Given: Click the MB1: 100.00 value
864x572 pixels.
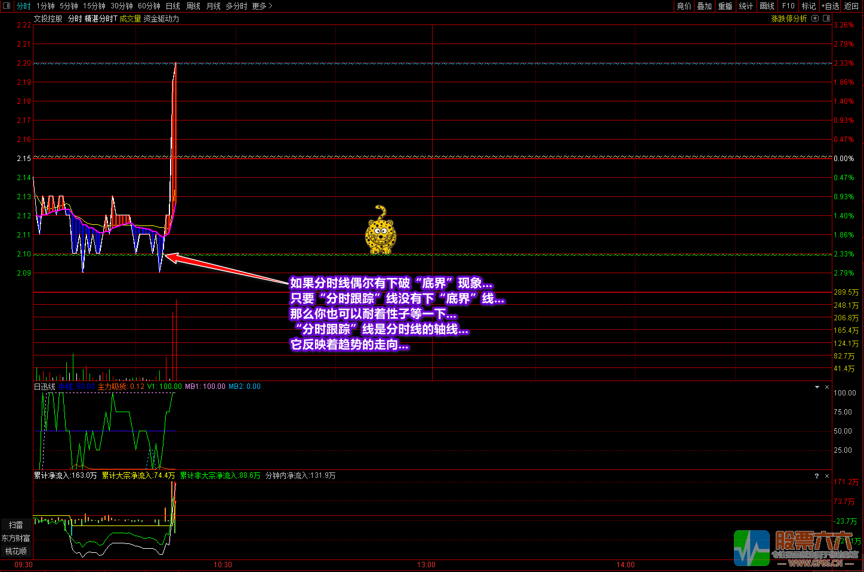Looking at the screenshot, I should click(205, 387).
